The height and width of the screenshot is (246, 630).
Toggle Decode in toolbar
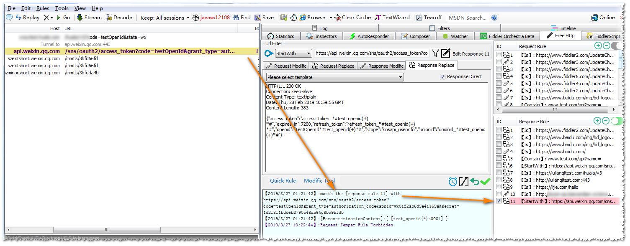[119, 18]
